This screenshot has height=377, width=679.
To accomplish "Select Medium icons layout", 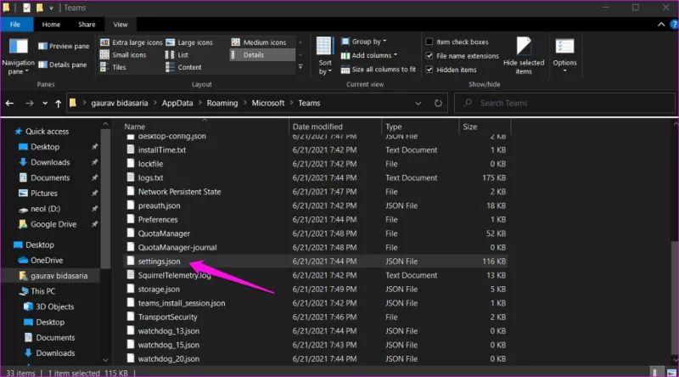I will pos(259,42).
